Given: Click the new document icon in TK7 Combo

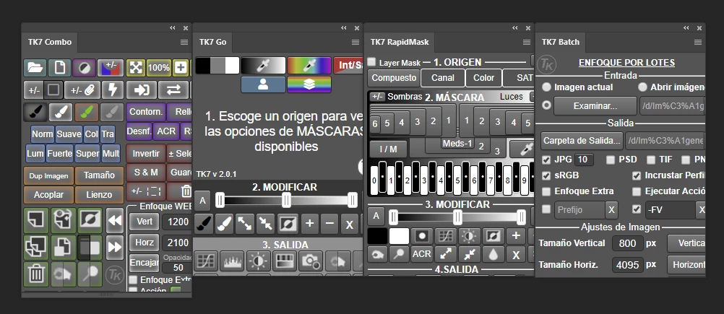Looking at the screenshot, I should click(59, 67).
